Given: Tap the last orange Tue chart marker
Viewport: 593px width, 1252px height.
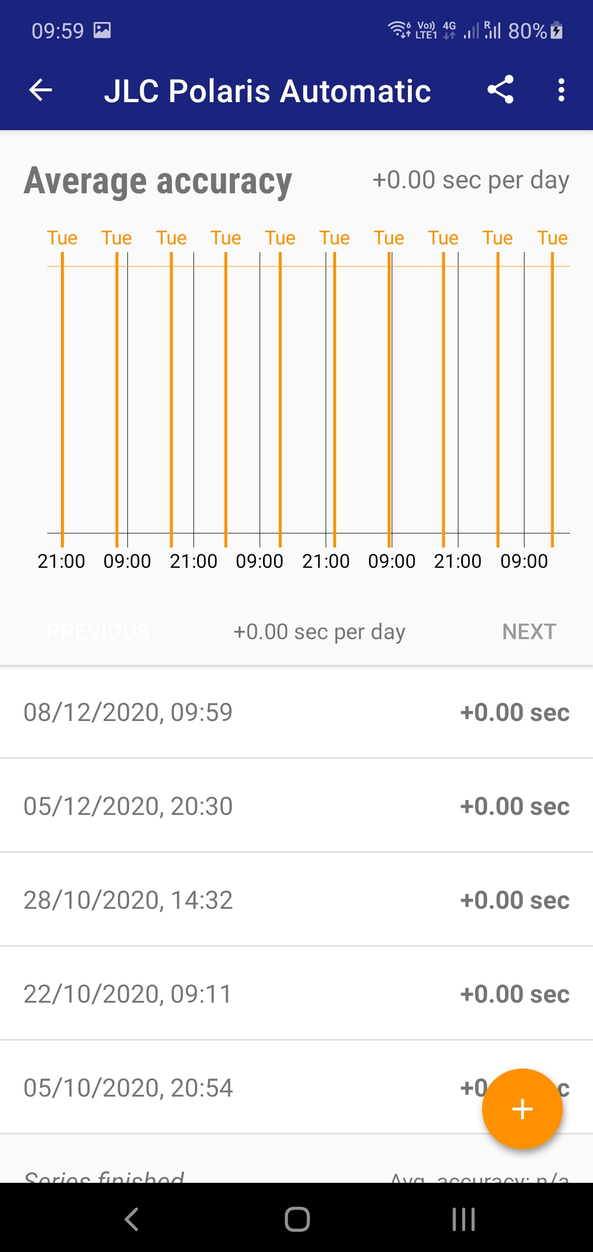Looking at the screenshot, I should tap(552, 238).
